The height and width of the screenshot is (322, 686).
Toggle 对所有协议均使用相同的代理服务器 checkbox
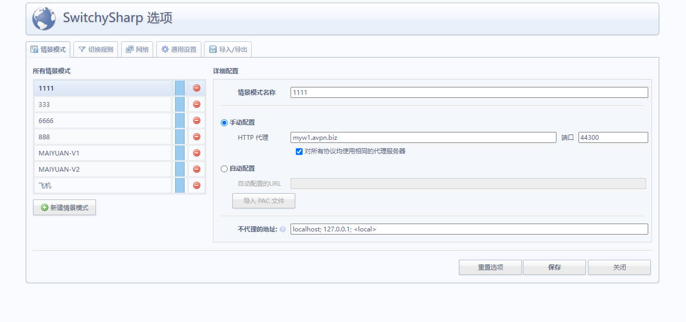299,151
